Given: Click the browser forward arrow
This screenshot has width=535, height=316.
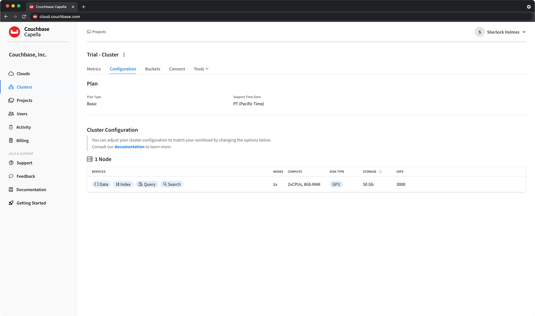Looking at the screenshot, I should pyautogui.click(x=15, y=16).
